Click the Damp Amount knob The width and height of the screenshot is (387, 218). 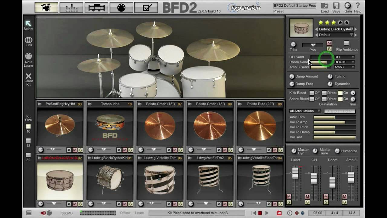[292, 77]
